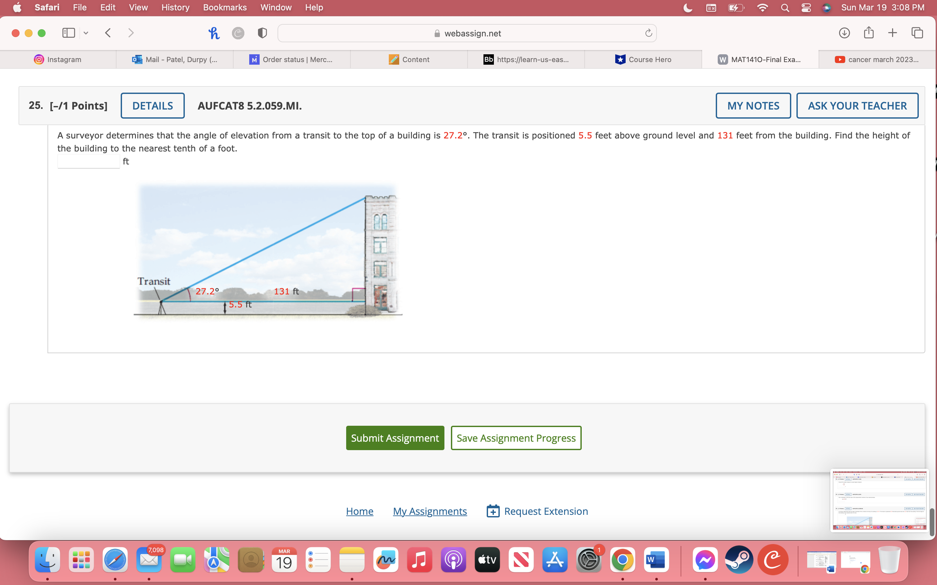937x585 pixels.
Task: Open the My Assignments link
Action: coord(430,511)
